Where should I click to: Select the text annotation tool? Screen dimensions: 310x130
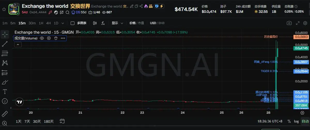tap(5, 91)
